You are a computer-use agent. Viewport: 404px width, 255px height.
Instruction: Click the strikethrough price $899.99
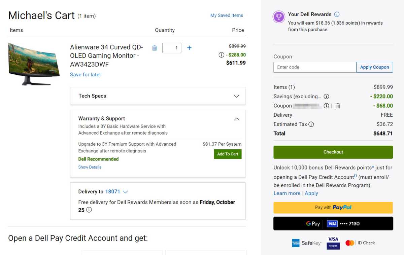click(x=237, y=46)
